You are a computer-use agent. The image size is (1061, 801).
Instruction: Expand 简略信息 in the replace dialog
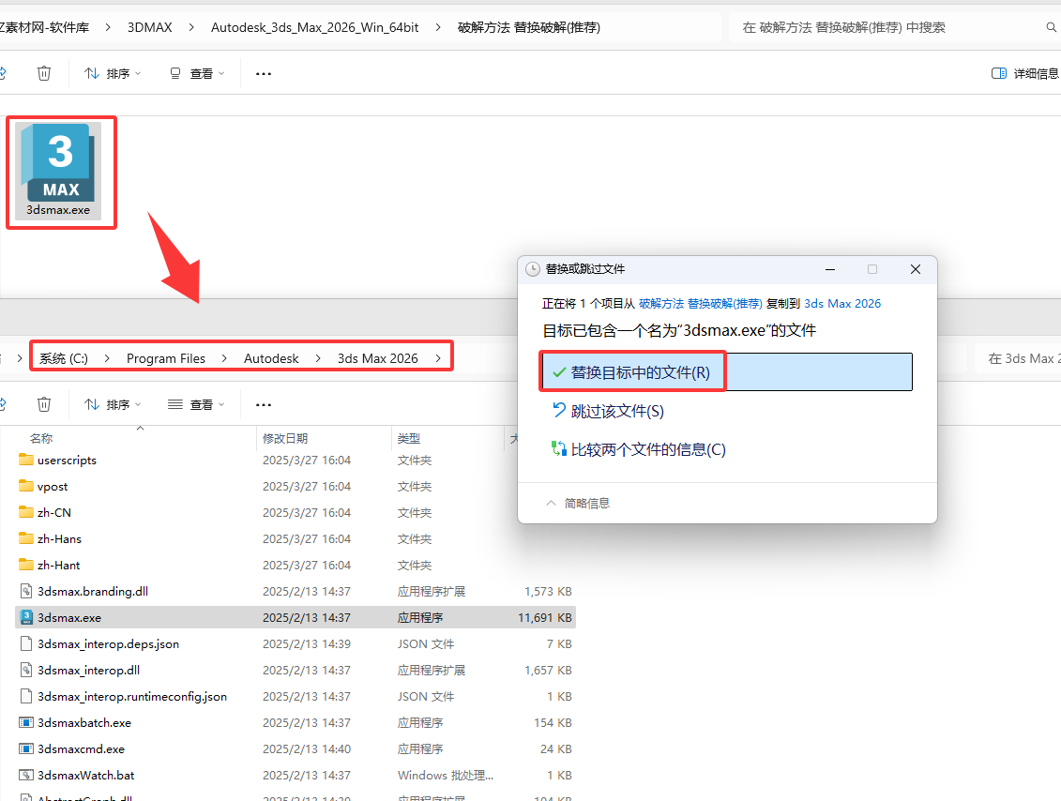(x=579, y=504)
